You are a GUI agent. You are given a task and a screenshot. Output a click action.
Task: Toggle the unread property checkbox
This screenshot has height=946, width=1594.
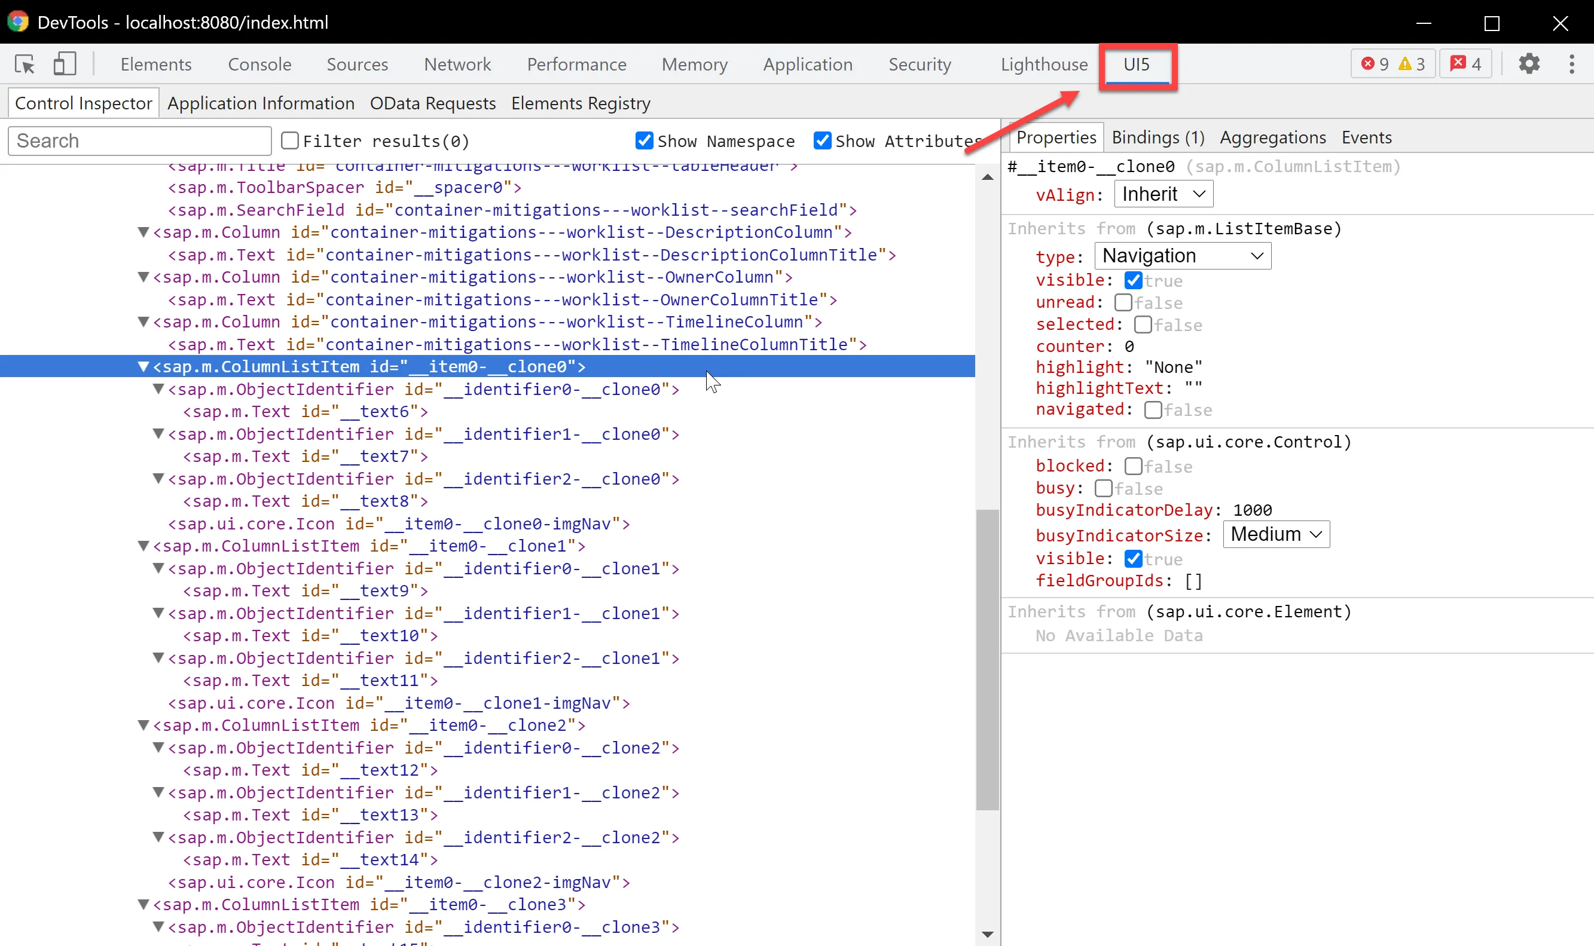pos(1123,303)
